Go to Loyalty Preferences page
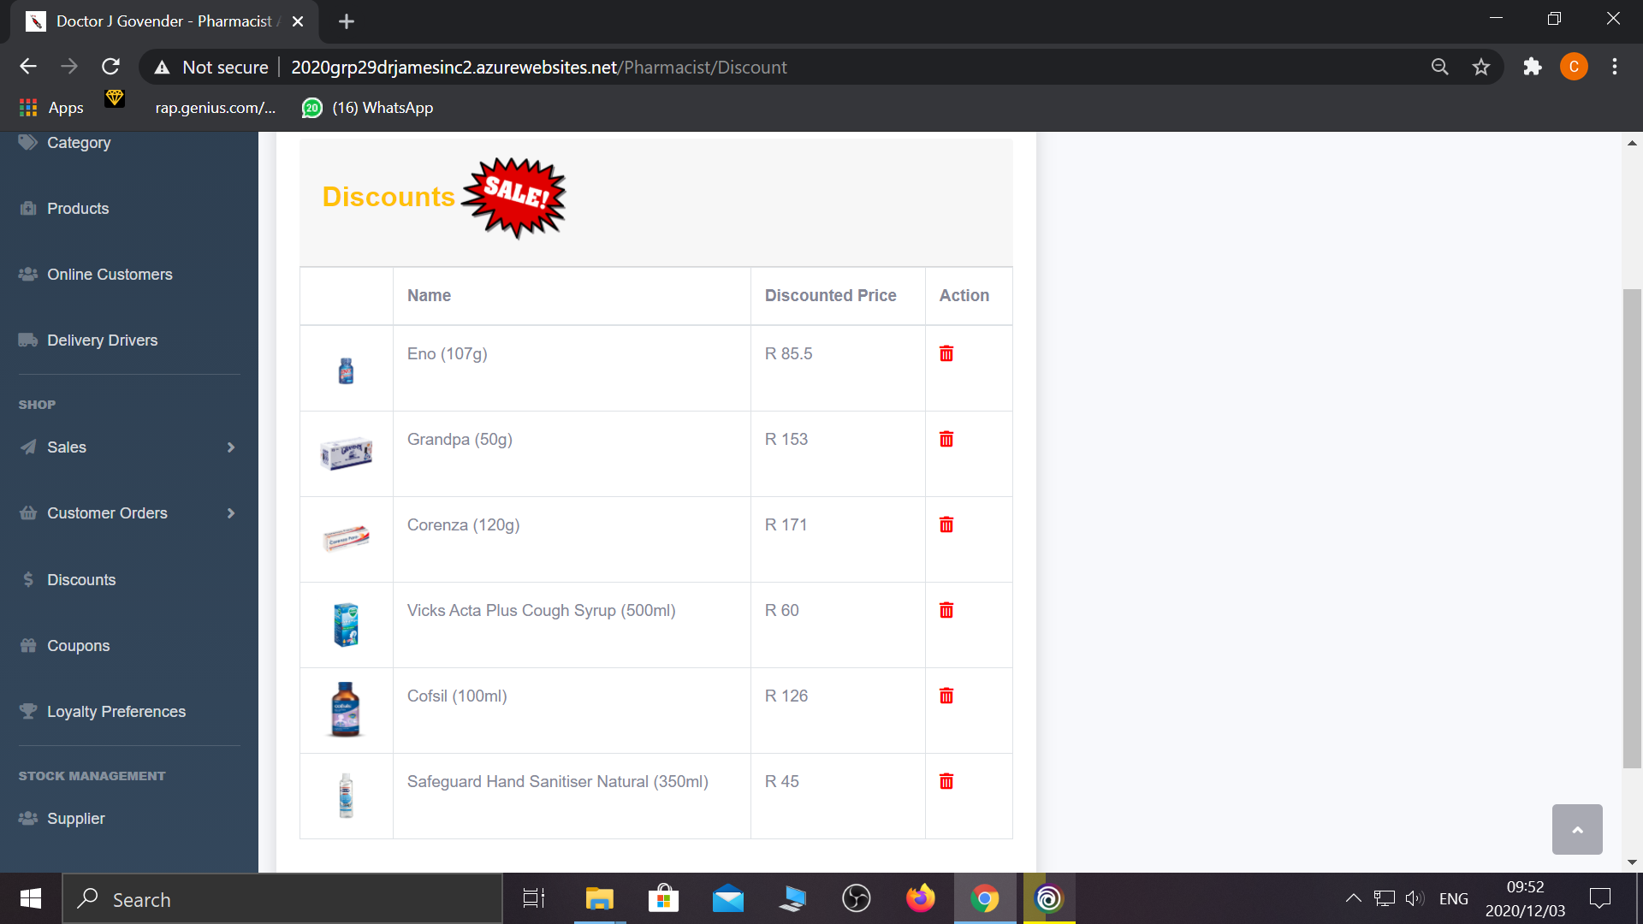1643x924 pixels. (x=116, y=712)
